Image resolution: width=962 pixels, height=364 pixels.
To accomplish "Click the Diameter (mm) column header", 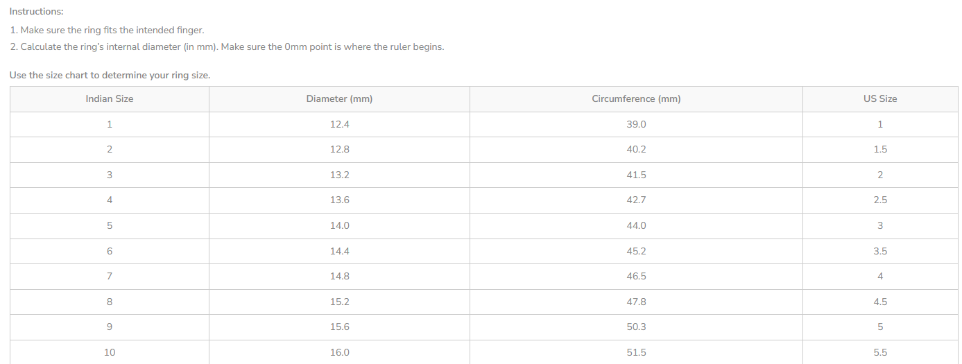I will click(339, 99).
